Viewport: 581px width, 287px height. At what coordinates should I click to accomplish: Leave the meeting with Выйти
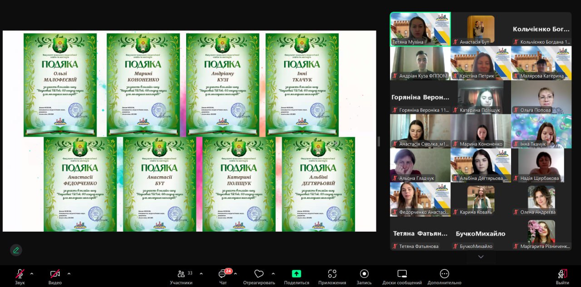[x=562, y=276]
